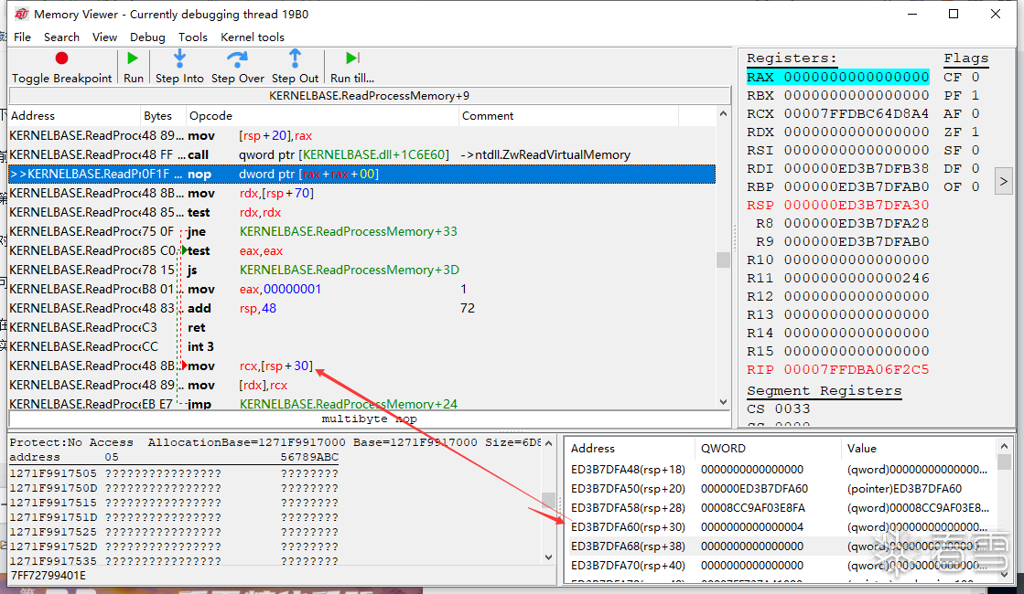1024x594 pixels.
Task: Open the Debug menu
Action: 147,37
